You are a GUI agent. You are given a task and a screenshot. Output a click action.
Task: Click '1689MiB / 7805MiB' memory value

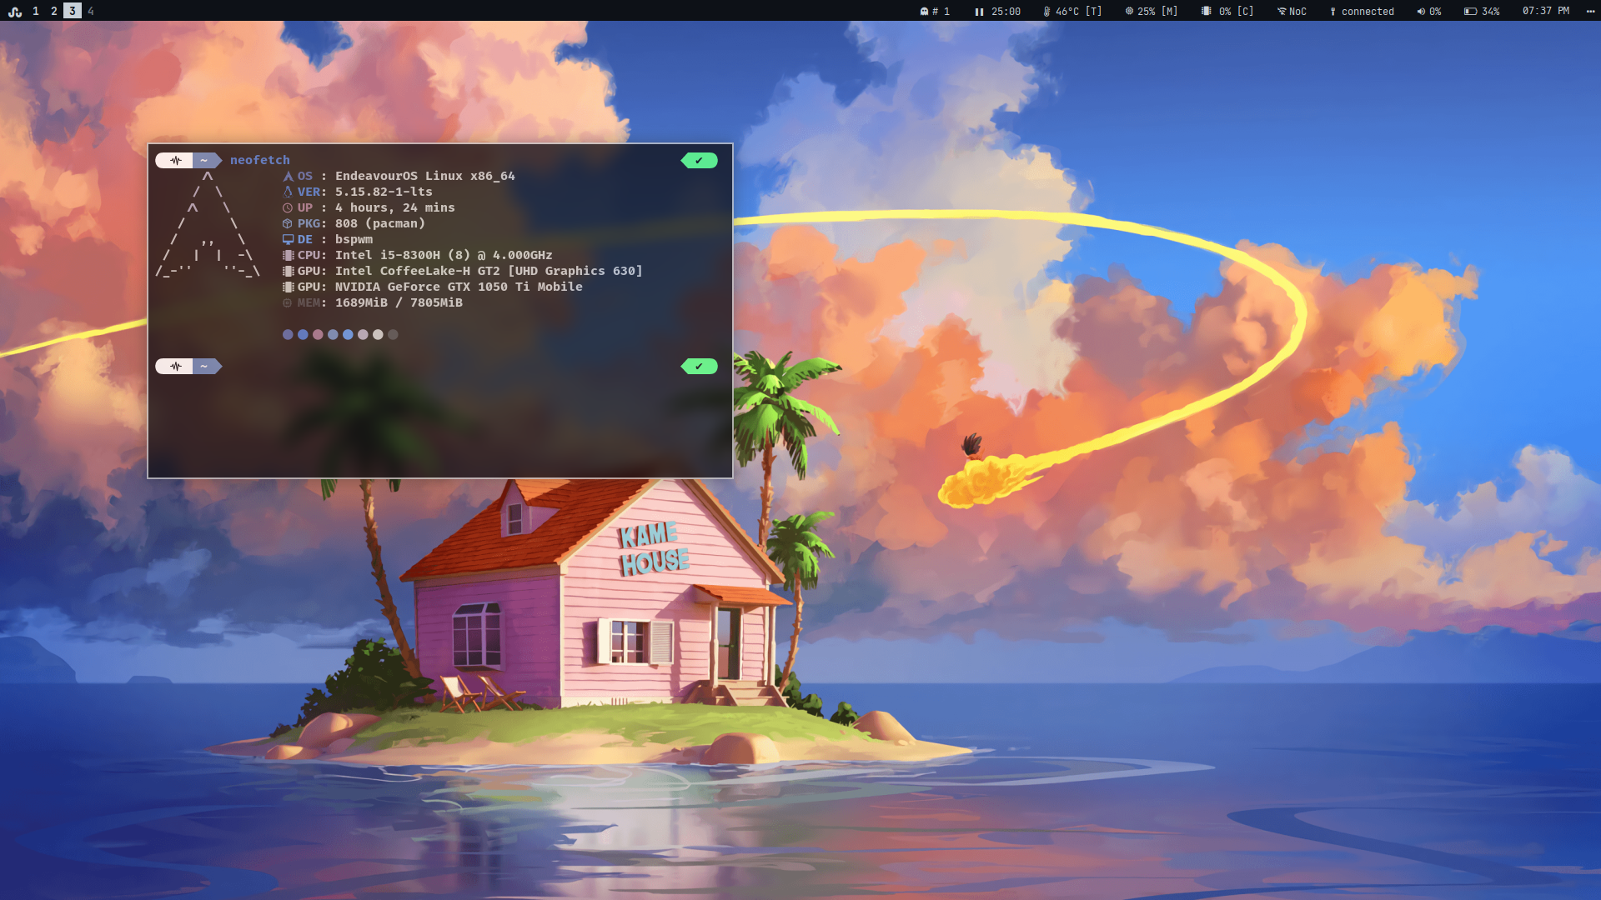click(399, 302)
